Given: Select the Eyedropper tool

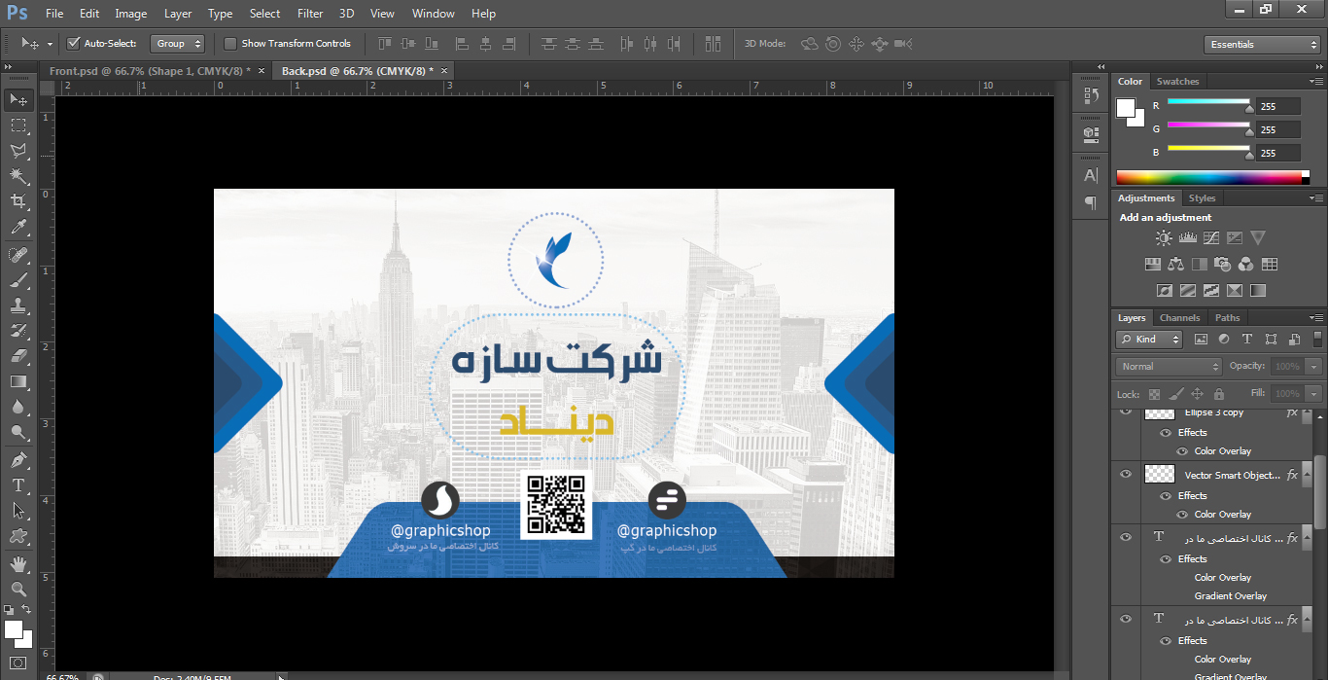Looking at the screenshot, I should point(17,228).
